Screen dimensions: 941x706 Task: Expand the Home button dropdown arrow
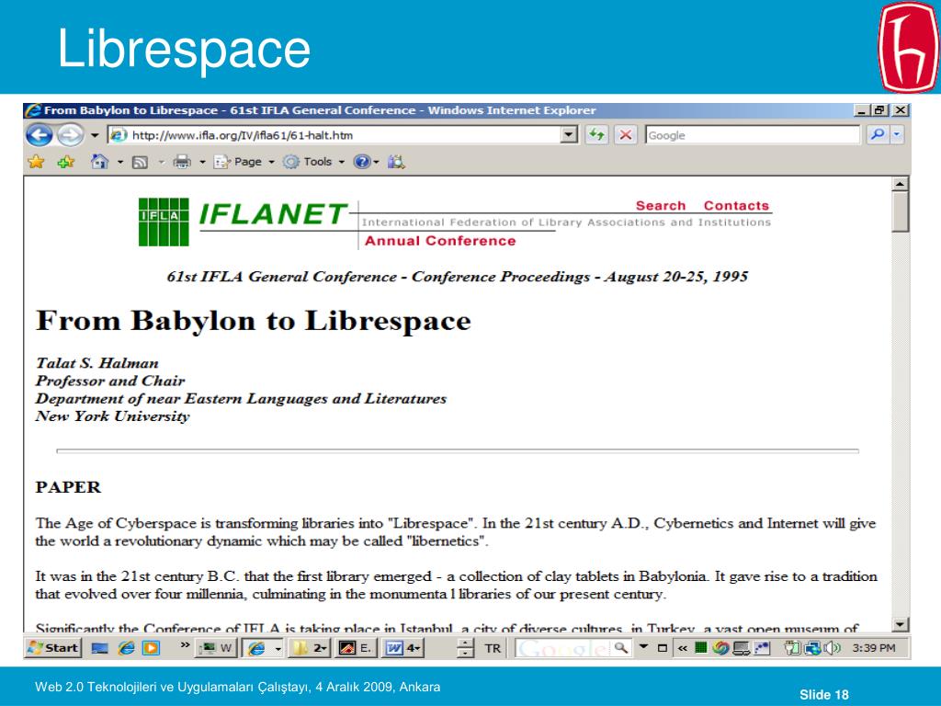120,162
